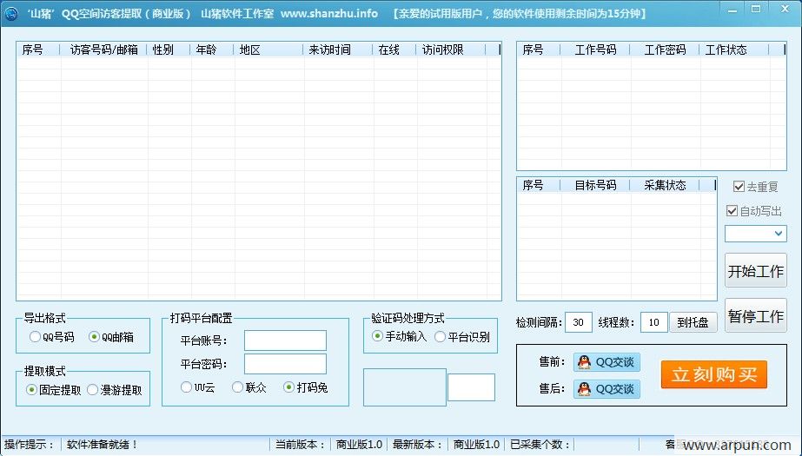Image resolution: width=802 pixels, height=456 pixels.
Task: Click 采集状态 column header
Action: click(x=666, y=185)
